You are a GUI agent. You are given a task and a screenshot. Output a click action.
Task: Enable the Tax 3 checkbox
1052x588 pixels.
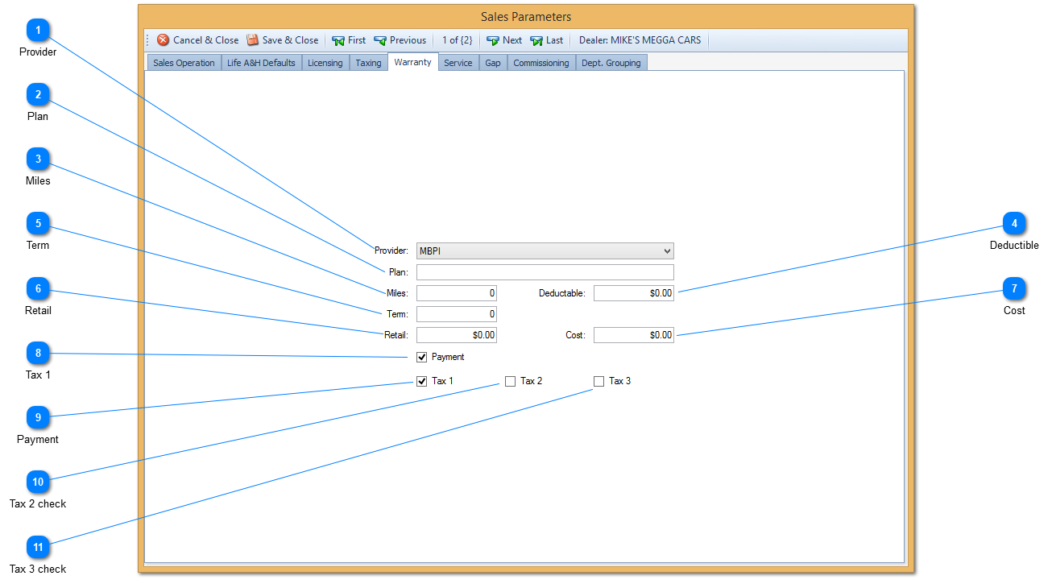[598, 381]
